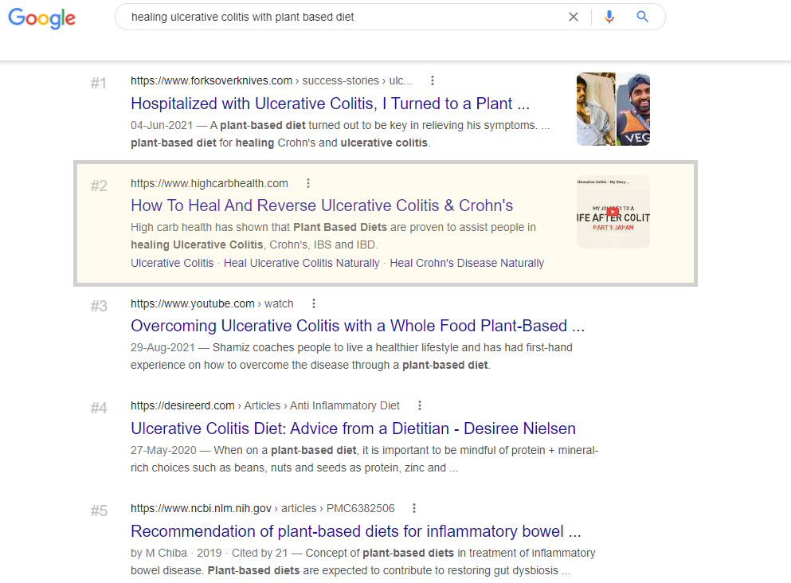The width and height of the screenshot is (791, 583).
Task: Open three-dot menu for forksoverknives result
Action: (433, 80)
